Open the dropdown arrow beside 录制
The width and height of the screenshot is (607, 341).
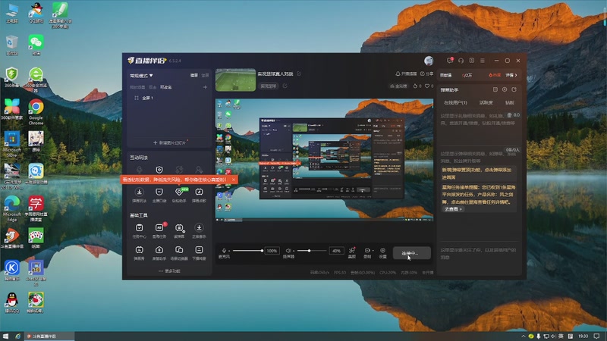pos(373,251)
